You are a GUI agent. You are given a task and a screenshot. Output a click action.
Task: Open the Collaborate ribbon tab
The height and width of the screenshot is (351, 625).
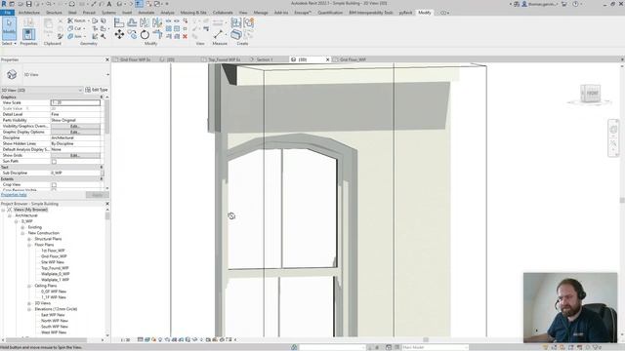223,13
